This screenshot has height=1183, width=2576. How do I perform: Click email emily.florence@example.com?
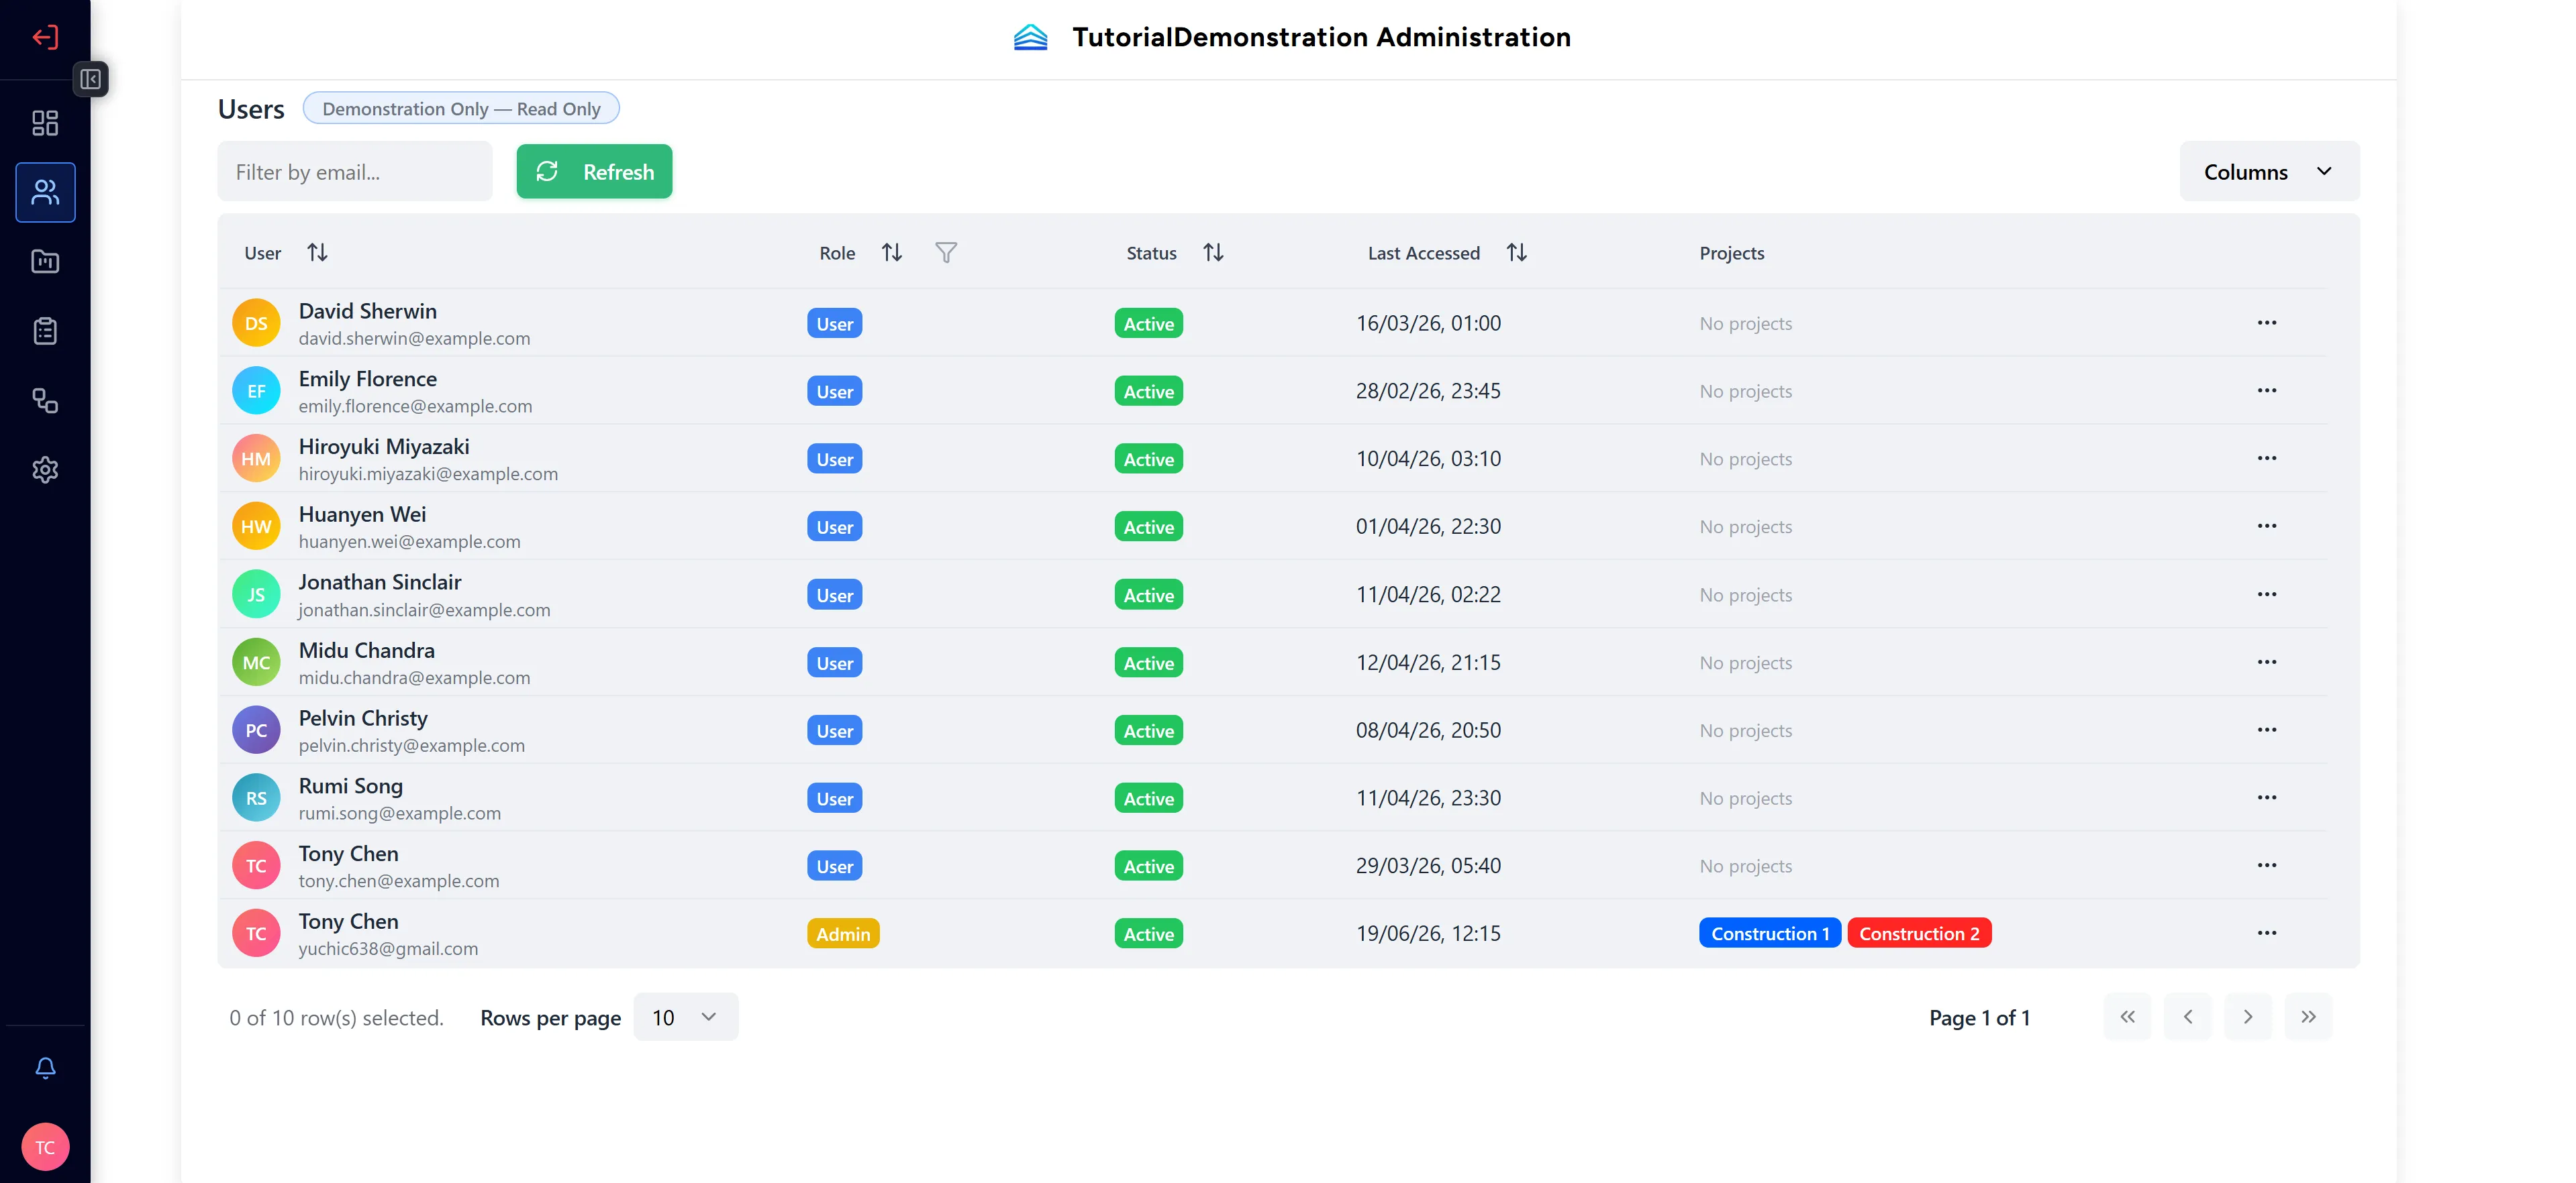point(415,406)
